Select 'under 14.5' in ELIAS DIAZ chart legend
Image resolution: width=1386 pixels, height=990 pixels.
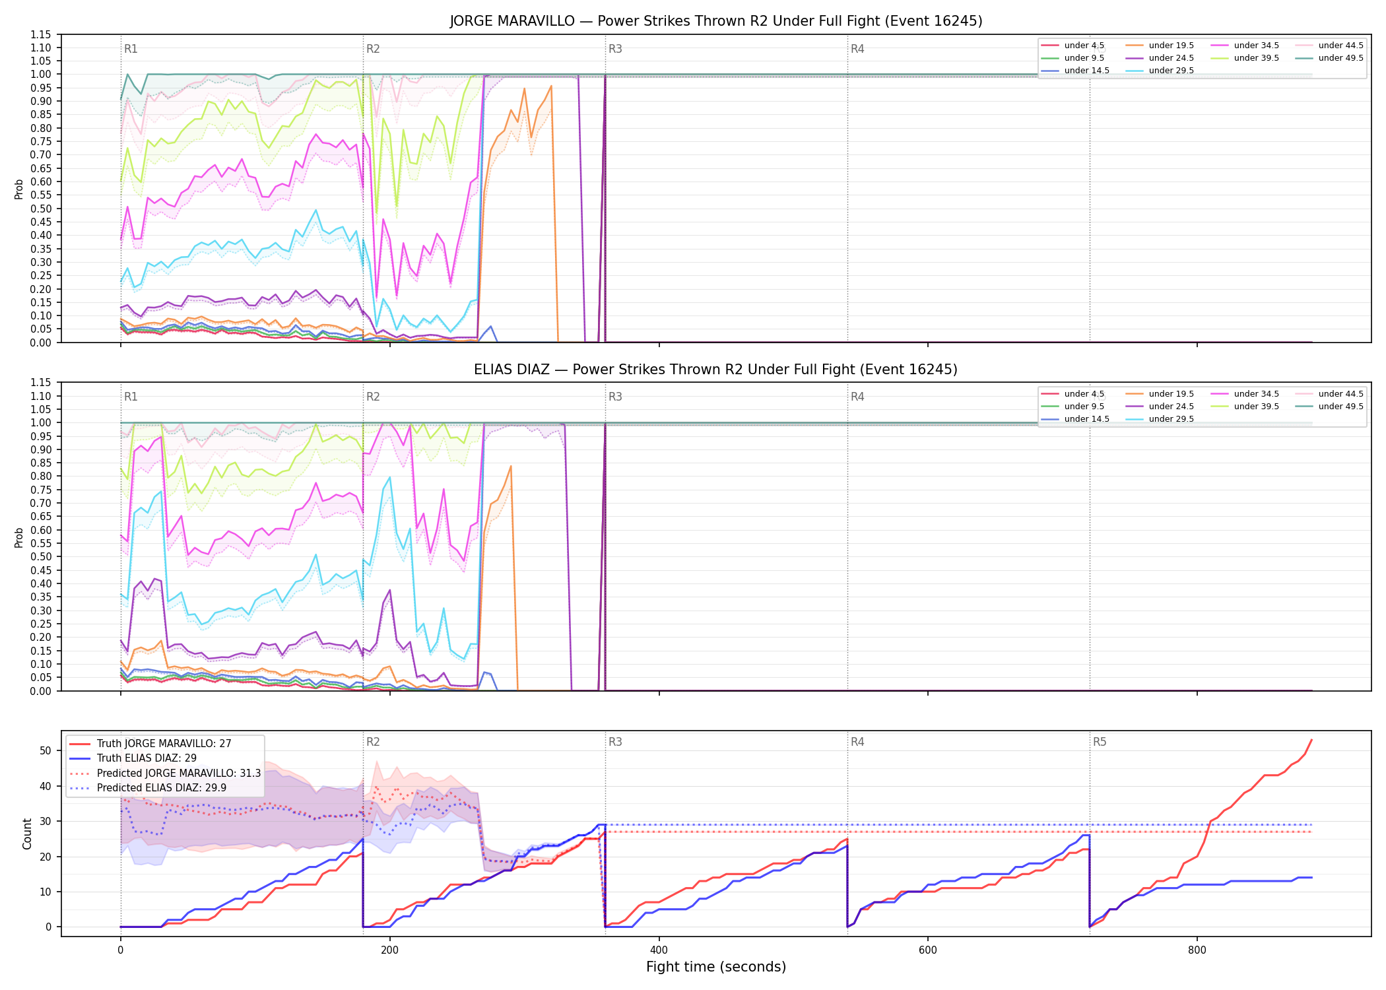[1086, 419]
